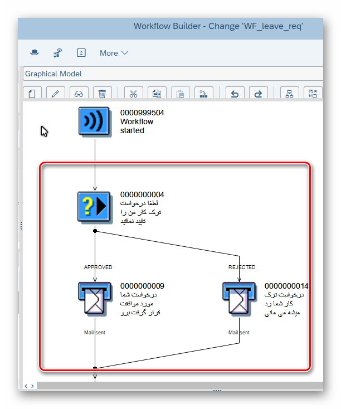Image resolution: width=341 pixels, height=409 pixels.
Task: Click the Create new document icon
Action: pos(32,94)
